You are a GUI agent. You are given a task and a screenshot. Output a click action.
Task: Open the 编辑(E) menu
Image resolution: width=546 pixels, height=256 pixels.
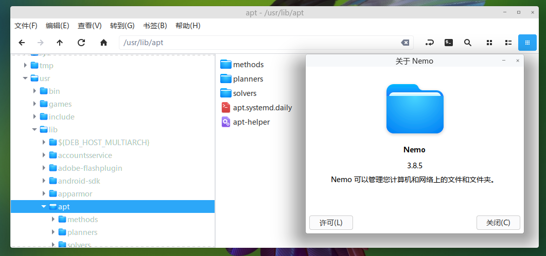click(58, 26)
